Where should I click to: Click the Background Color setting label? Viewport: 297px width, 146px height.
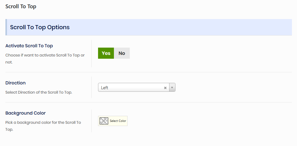tap(26, 113)
